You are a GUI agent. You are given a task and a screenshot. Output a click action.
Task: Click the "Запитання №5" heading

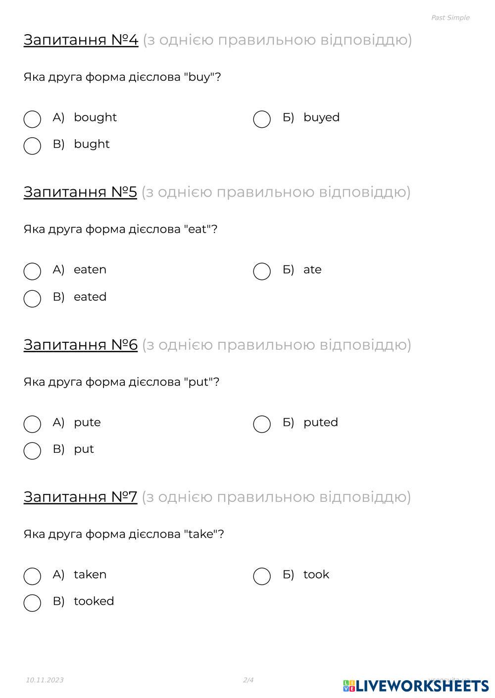[80, 192]
